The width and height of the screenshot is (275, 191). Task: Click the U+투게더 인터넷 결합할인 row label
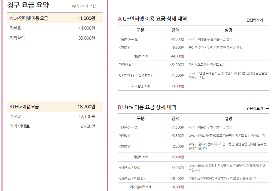click(x=136, y=75)
